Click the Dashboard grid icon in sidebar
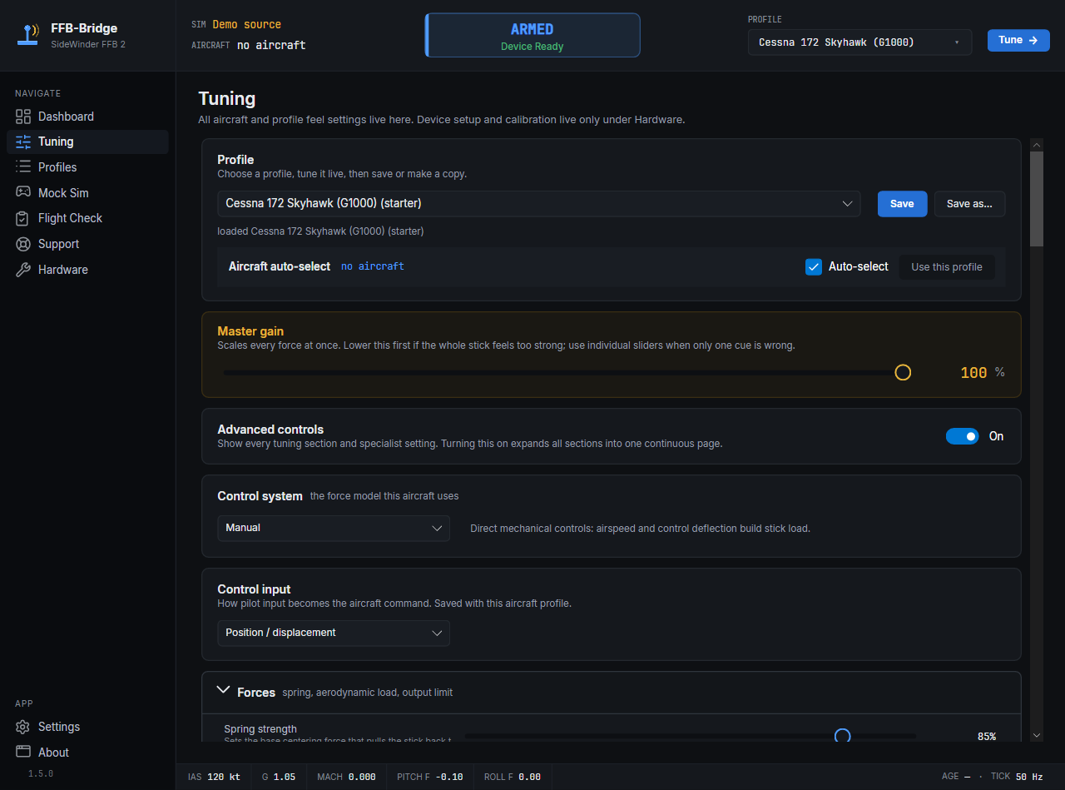 click(x=23, y=117)
